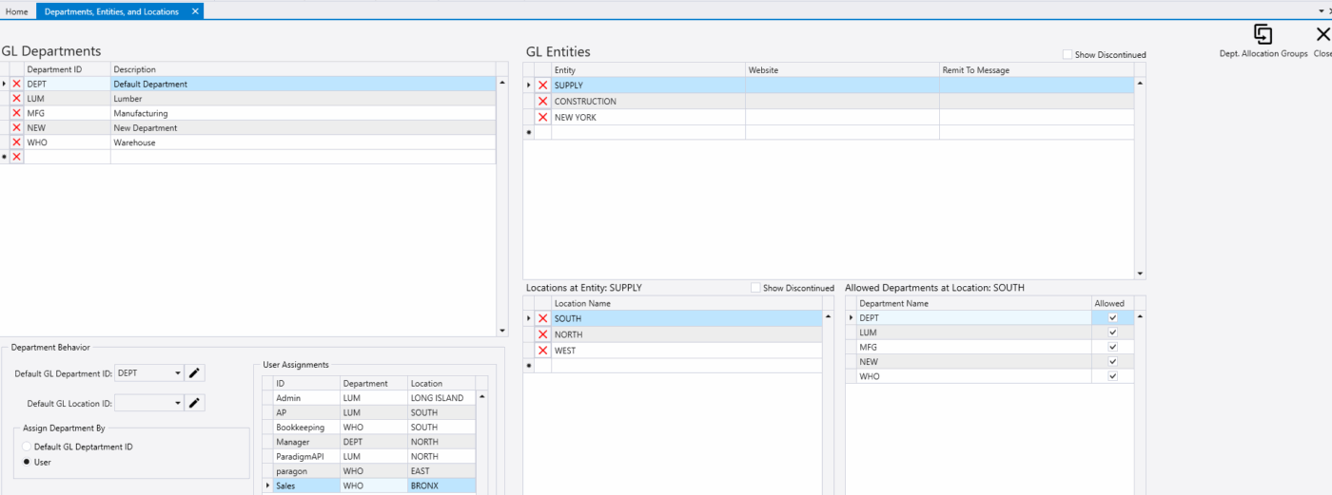Click EAST location cell

point(441,471)
